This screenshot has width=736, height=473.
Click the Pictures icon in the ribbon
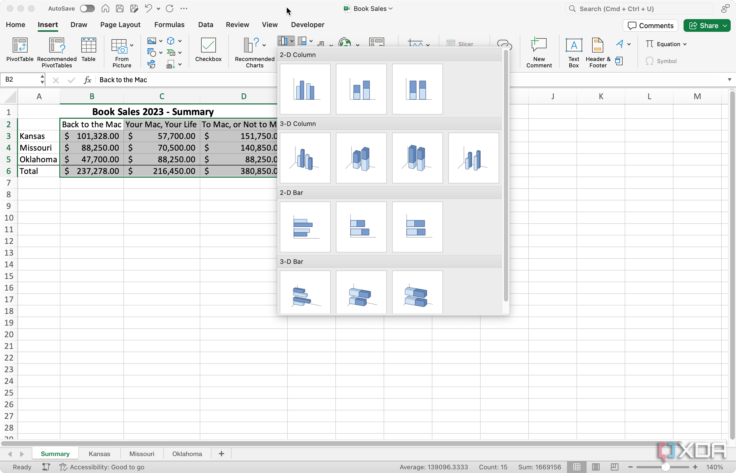pos(152,41)
